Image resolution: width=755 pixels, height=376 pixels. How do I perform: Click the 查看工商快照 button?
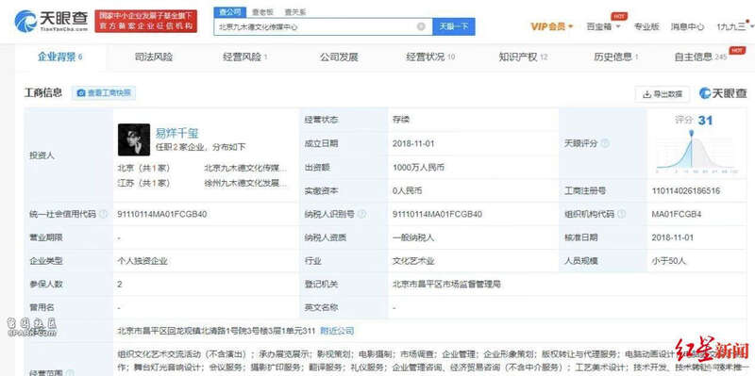pyautogui.click(x=104, y=92)
